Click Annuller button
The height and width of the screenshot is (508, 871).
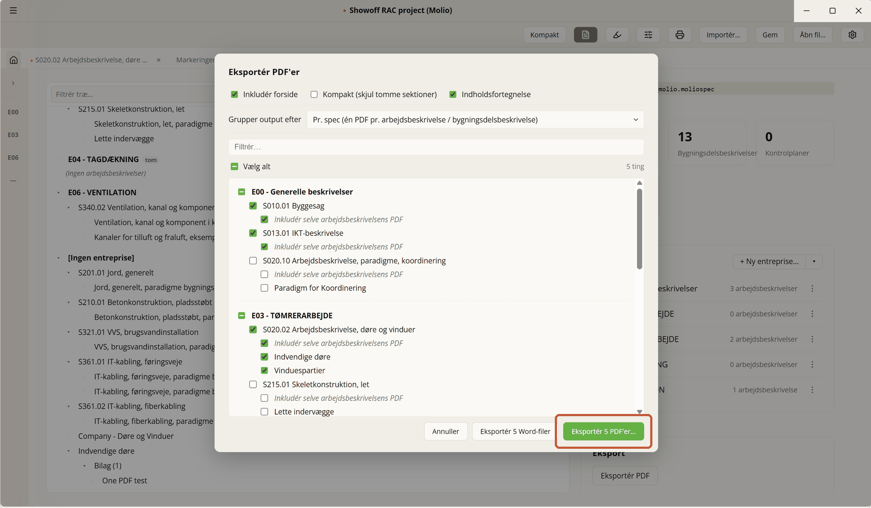[446, 431]
